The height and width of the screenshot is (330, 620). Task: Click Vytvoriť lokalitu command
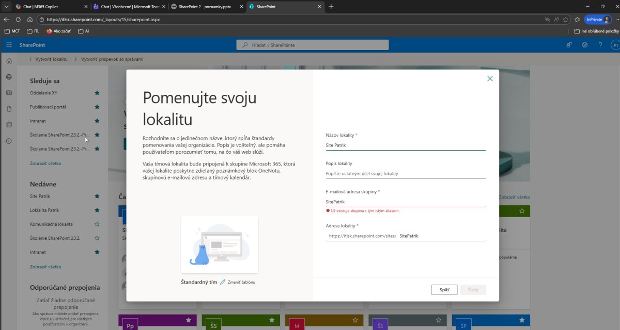[x=47, y=59]
